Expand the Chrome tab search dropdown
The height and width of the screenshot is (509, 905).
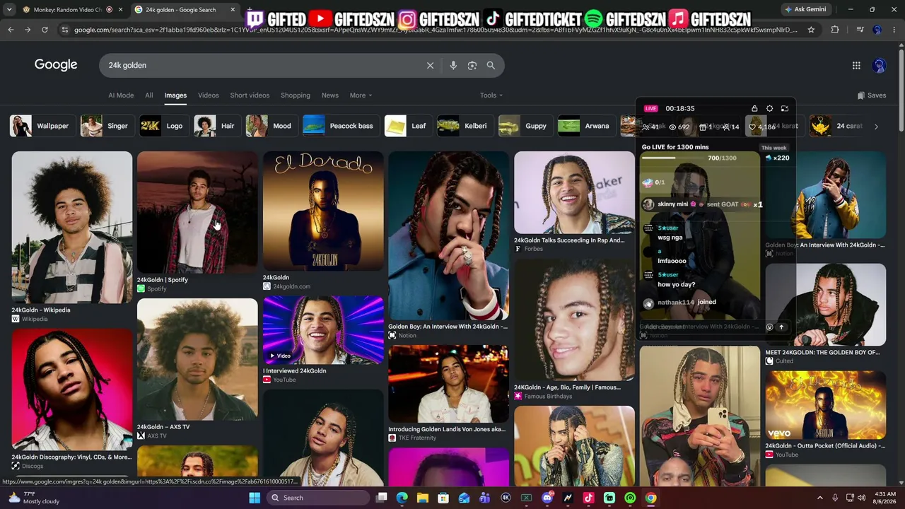9,10
